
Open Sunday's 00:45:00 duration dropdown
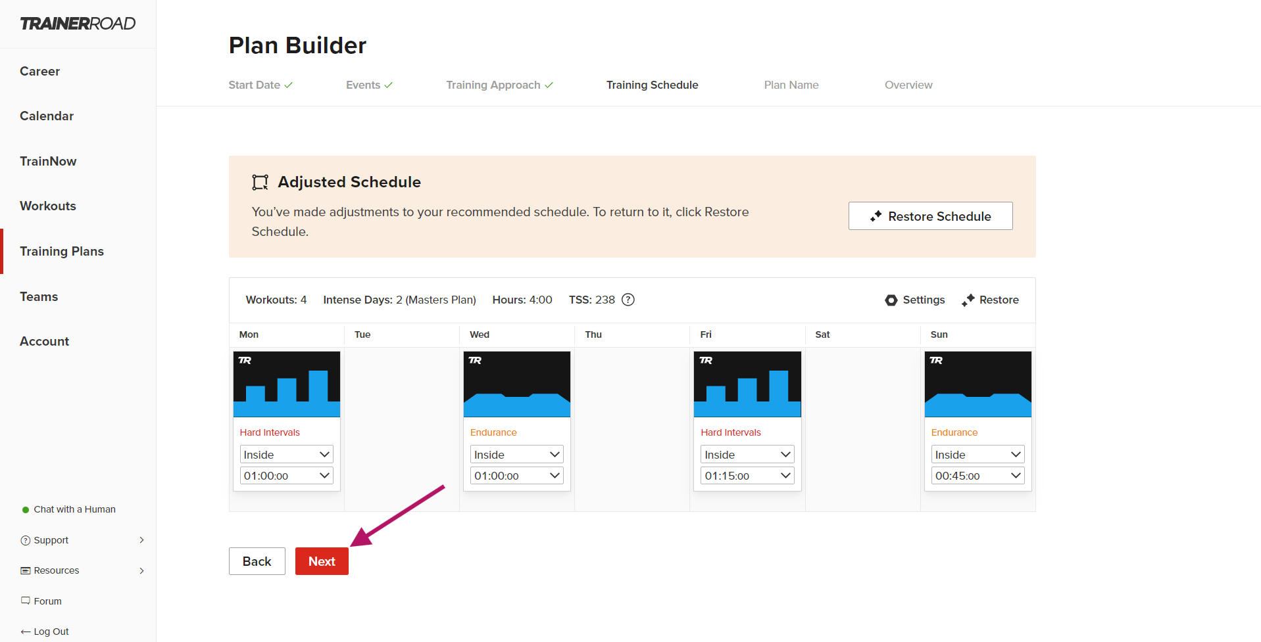click(x=978, y=475)
